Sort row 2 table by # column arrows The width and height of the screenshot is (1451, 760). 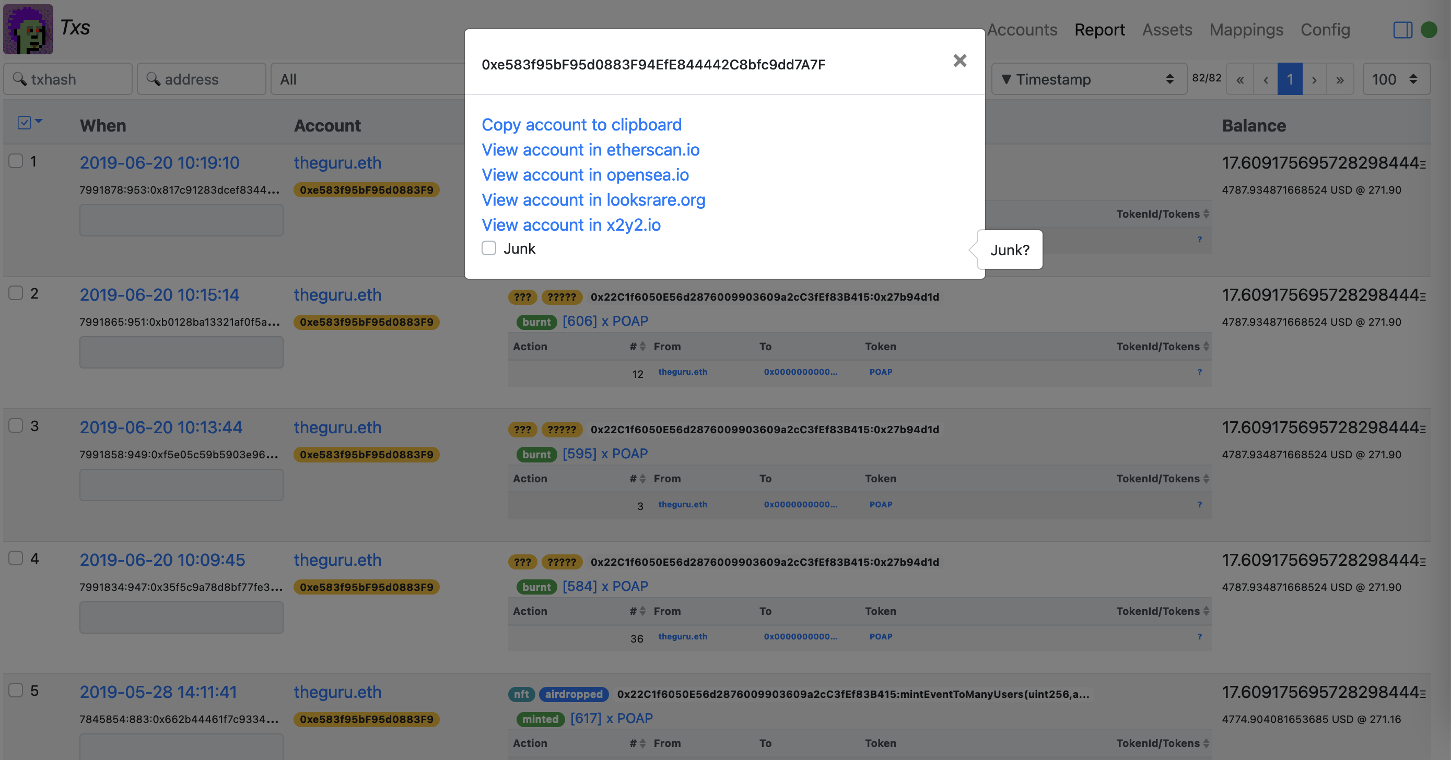click(x=642, y=346)
